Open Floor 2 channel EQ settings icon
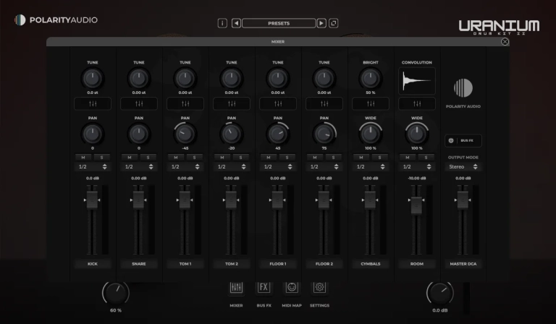556x324 pixels. [324, 103]
